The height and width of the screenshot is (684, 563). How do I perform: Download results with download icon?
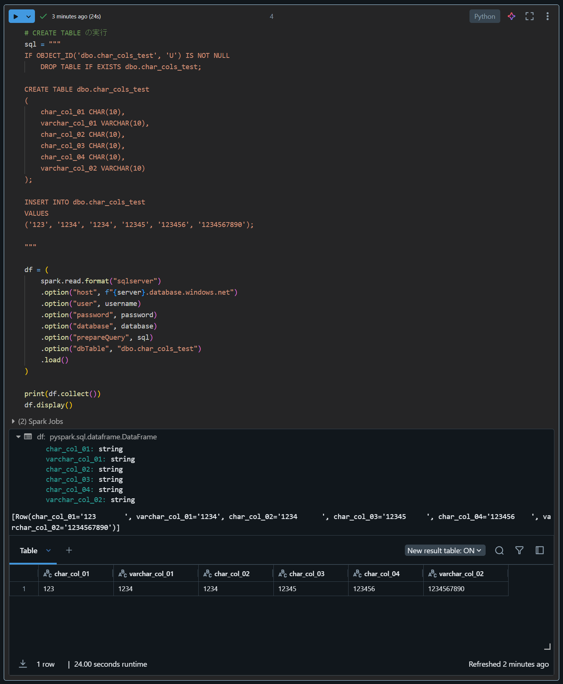pos(23,664)
